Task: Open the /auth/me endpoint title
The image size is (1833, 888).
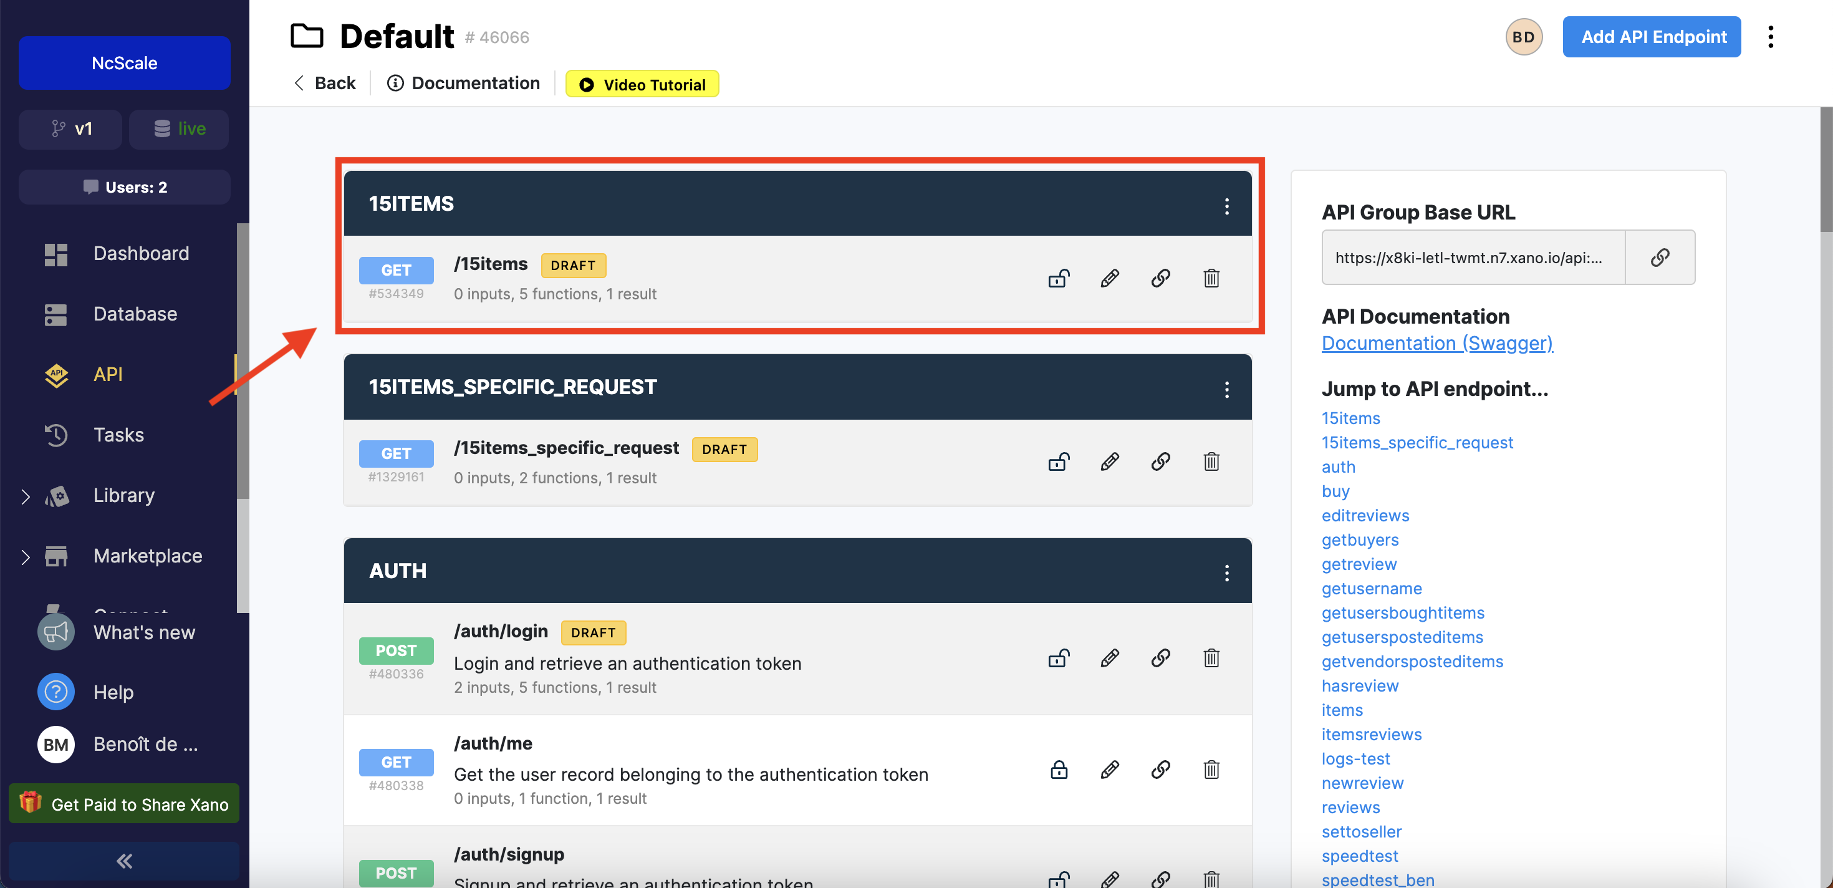Action: [493, 743]
